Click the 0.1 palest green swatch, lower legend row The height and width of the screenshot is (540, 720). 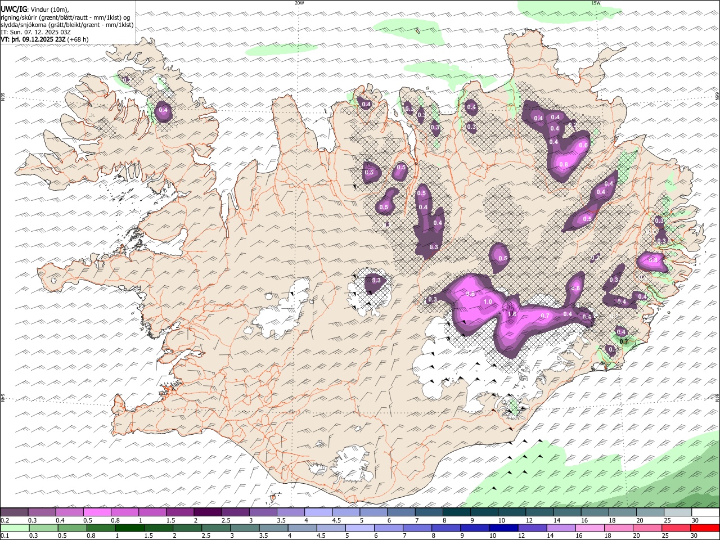15,528
